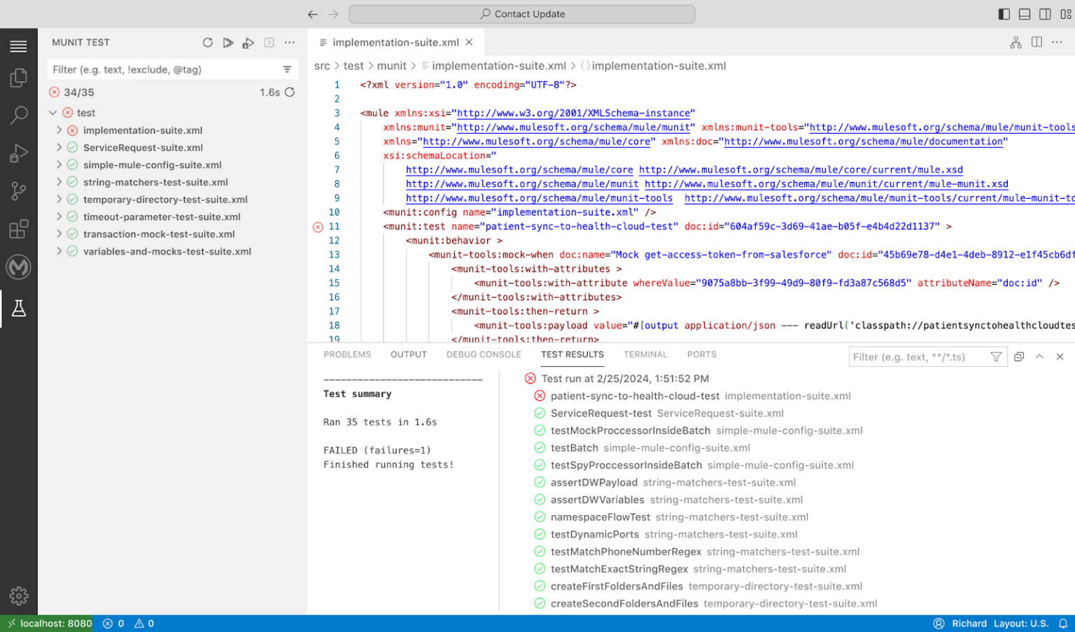This screenshot has width=1075, height=632.
Task: Split the editor with the top-right icon
Action: [x=1036, y=42]
